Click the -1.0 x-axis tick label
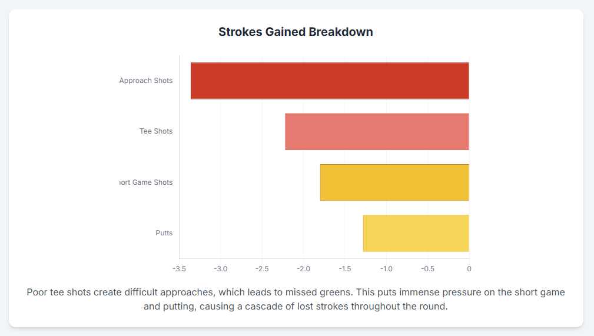This screenshot has height=336, width=594. 386,269
